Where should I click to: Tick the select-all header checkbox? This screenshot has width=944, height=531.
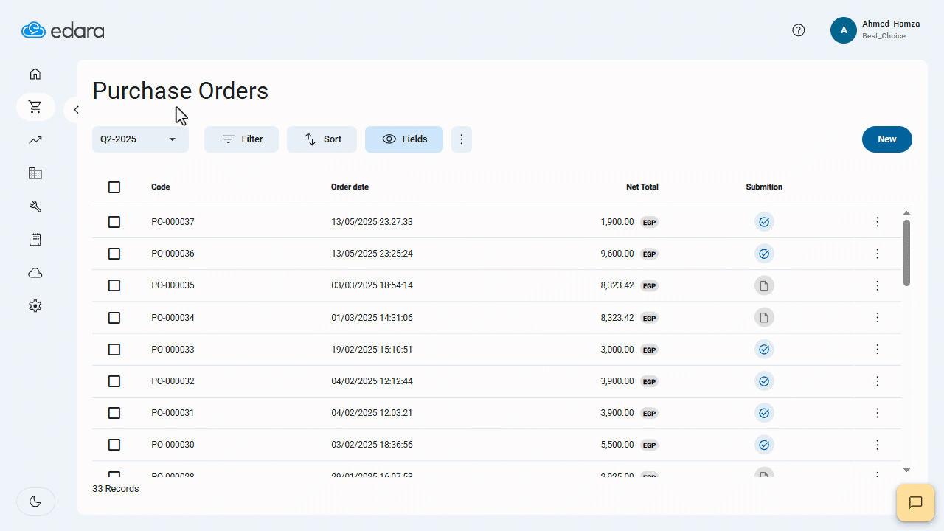tap(114, 187)
